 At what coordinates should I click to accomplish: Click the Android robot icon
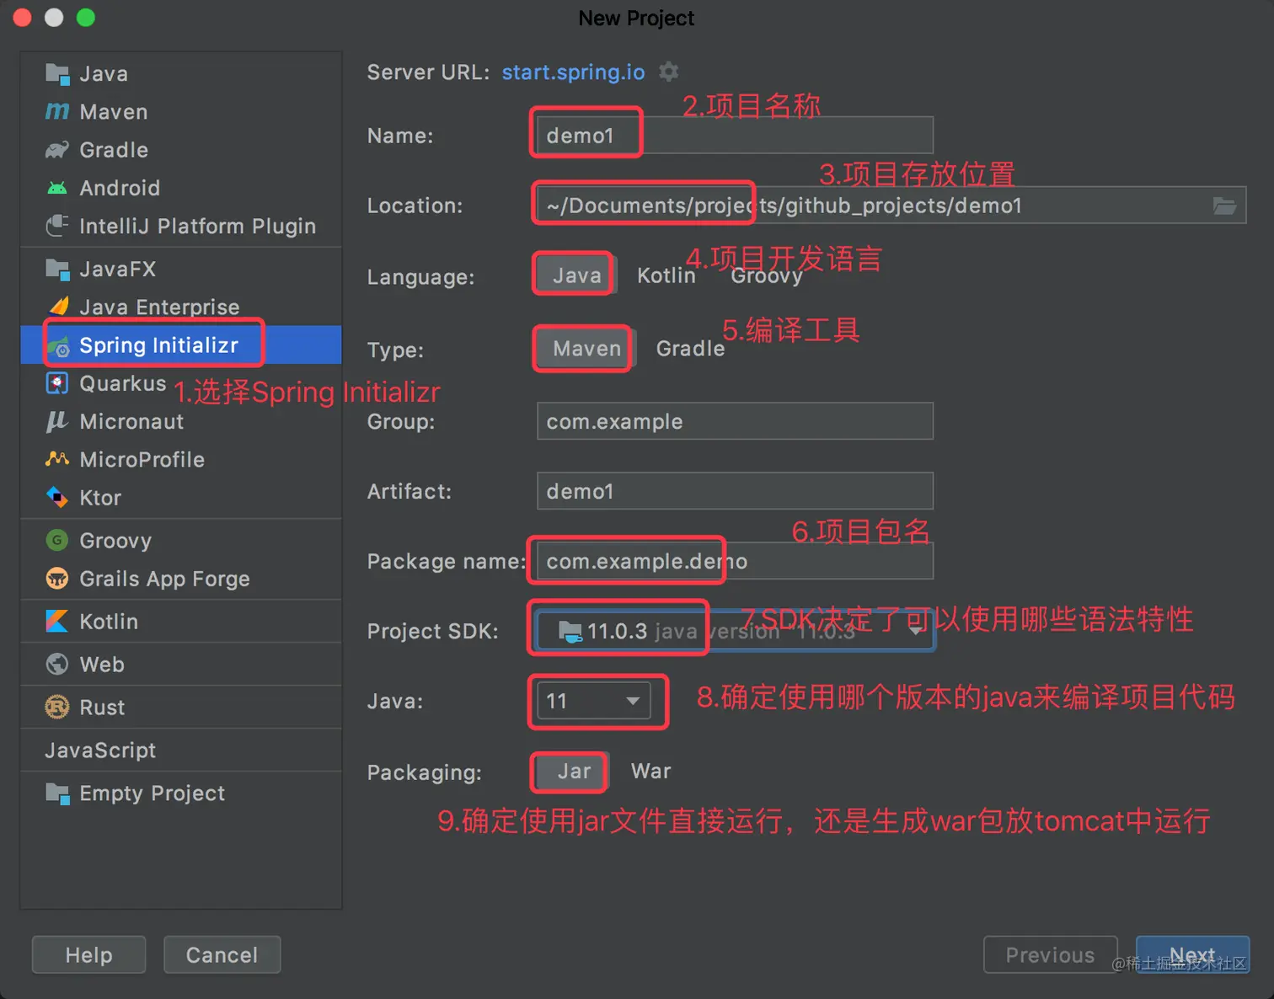57,188
